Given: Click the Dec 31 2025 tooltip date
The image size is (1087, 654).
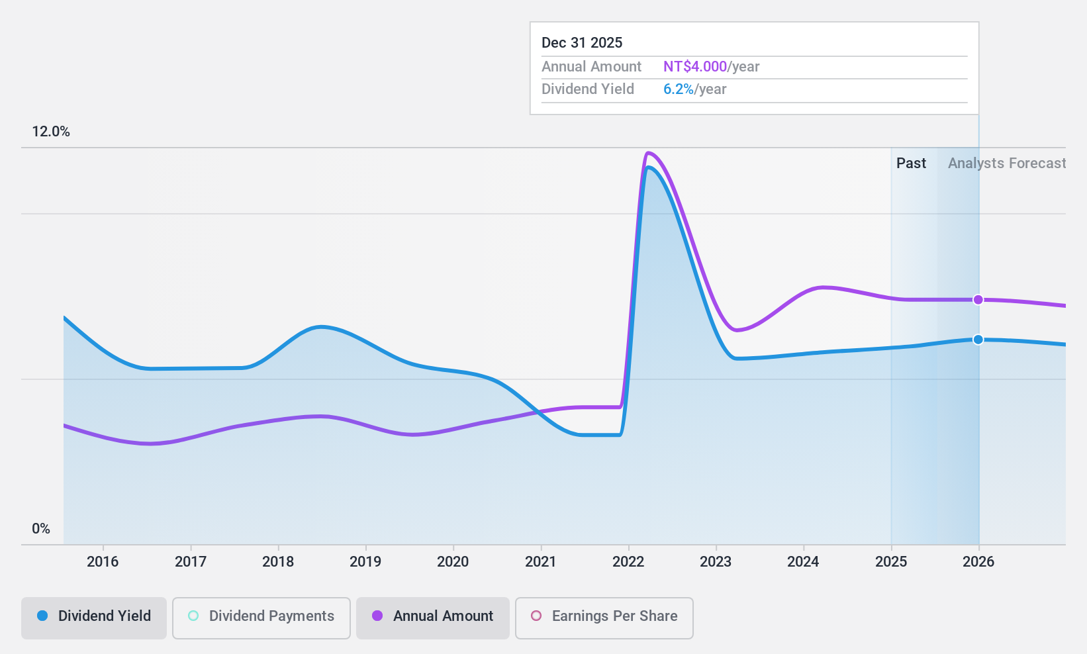Looking at the screenshot, I should pyautogui.click(x=582, y=43).
